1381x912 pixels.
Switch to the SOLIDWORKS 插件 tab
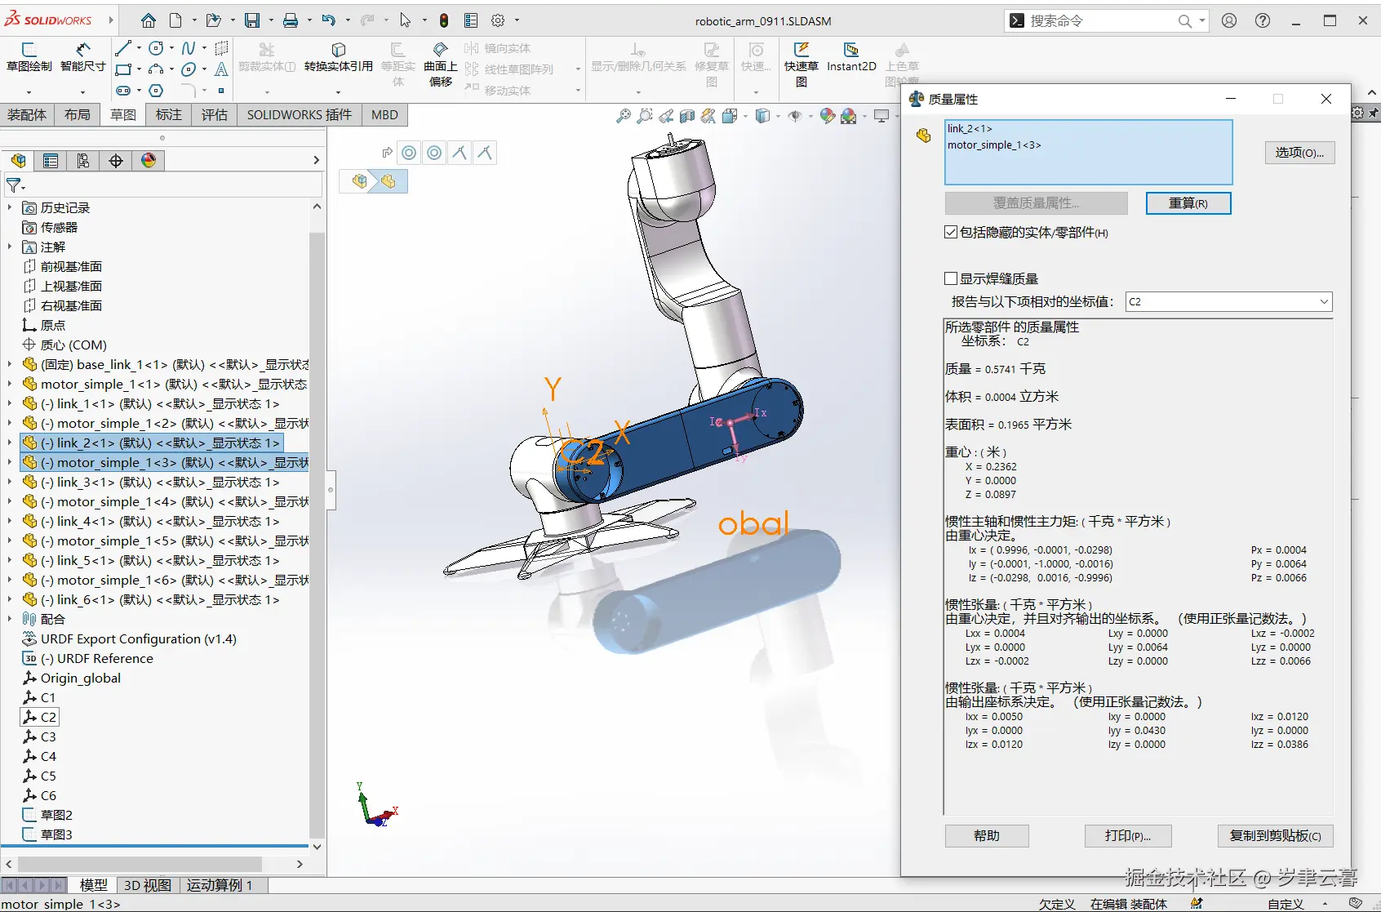[x=300, y=114]
